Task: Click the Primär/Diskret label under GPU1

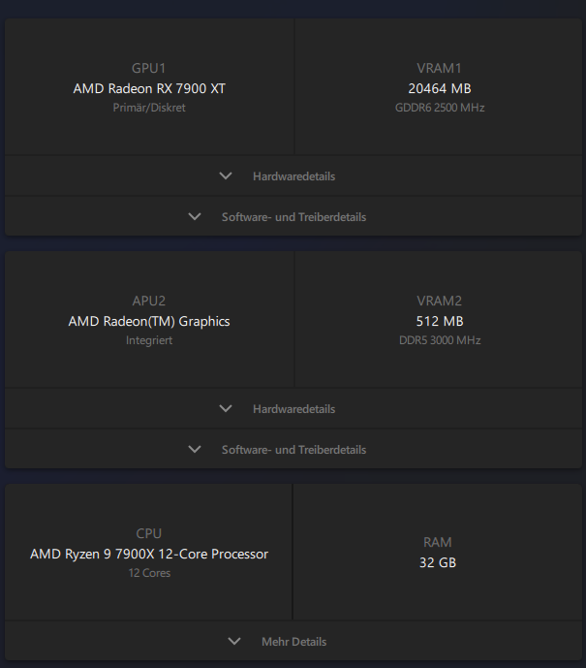Action: (149, 108)
